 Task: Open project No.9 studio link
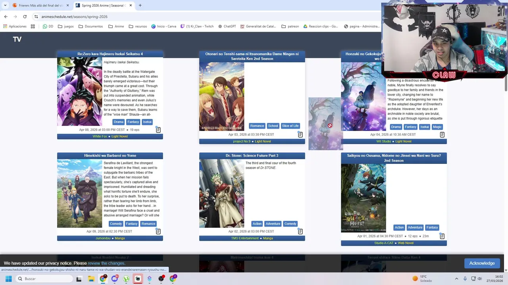click(242, 141)
